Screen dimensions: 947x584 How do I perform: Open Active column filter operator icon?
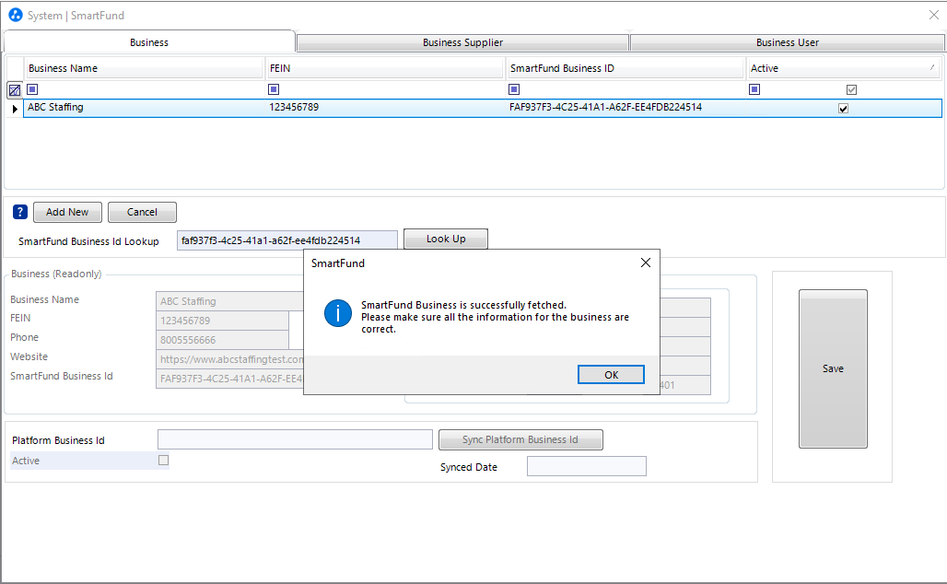pyautogui.click(x=754, y=89)
